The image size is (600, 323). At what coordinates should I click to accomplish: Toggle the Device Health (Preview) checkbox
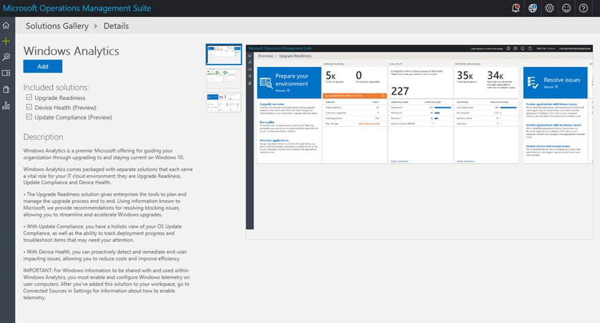click(x=29, y=108)
